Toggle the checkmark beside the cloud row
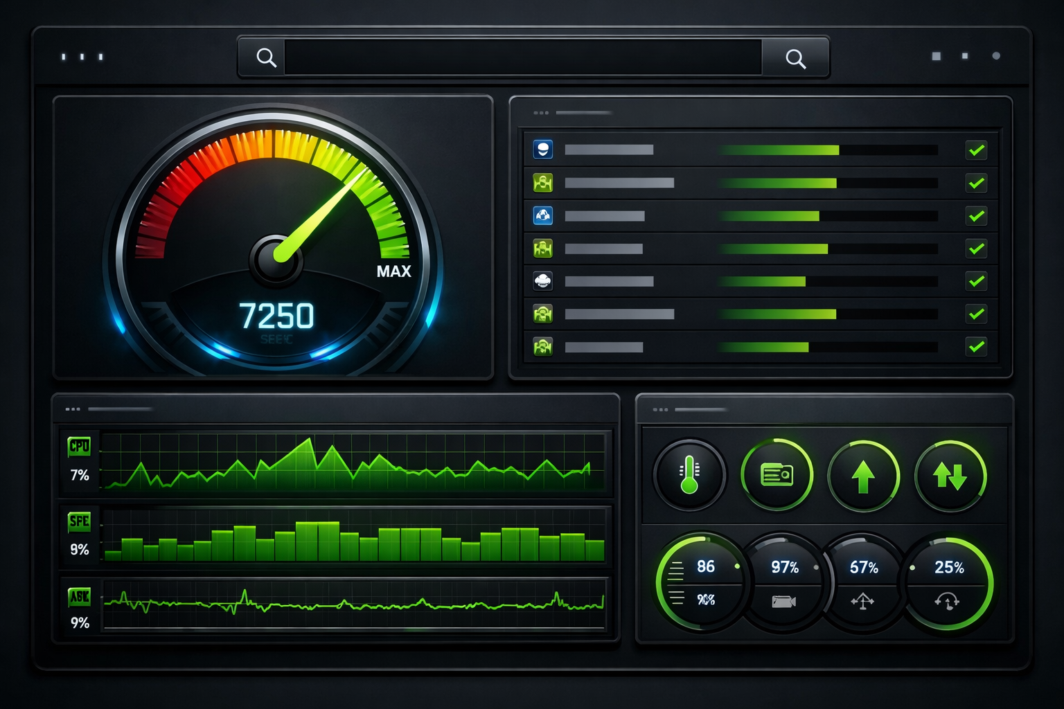The height and width of the screenshot is (709, 1064). [977, 281]
